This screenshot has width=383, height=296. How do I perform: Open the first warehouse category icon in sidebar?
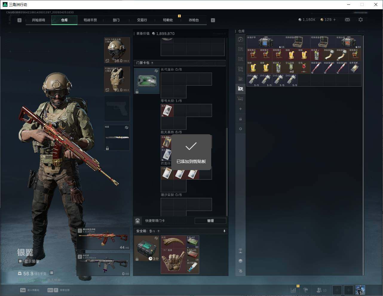[x=240, y=39]
